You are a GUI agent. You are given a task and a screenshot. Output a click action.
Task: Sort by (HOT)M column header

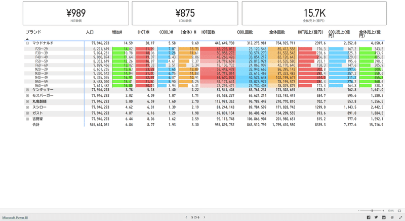(143, 32)
